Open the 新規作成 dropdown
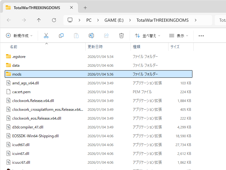Viewport: 226px width, 170px height. pyautogui.click(x=19, y=36)
